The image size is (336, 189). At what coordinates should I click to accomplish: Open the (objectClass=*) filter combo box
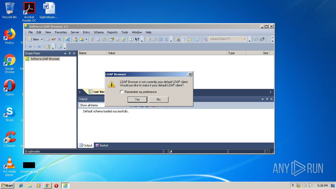click(228, 39)
